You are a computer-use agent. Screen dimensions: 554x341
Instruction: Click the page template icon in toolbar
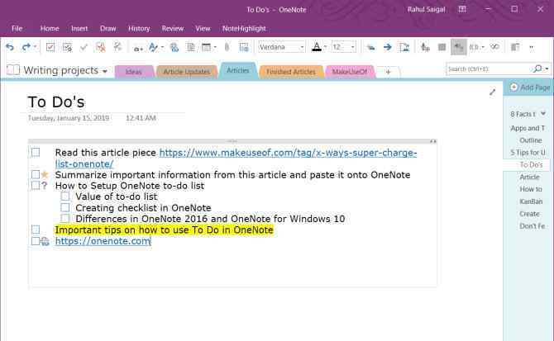pos(191,47)
